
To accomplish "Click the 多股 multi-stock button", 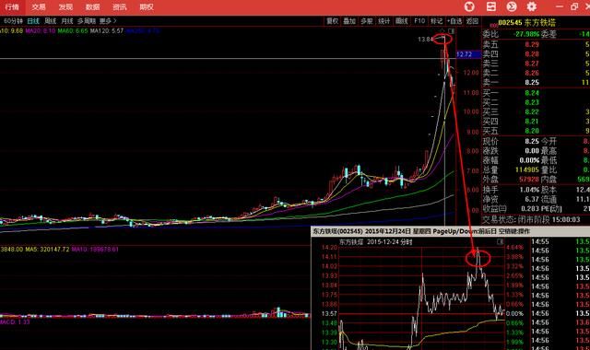I will tap(367, 21).
